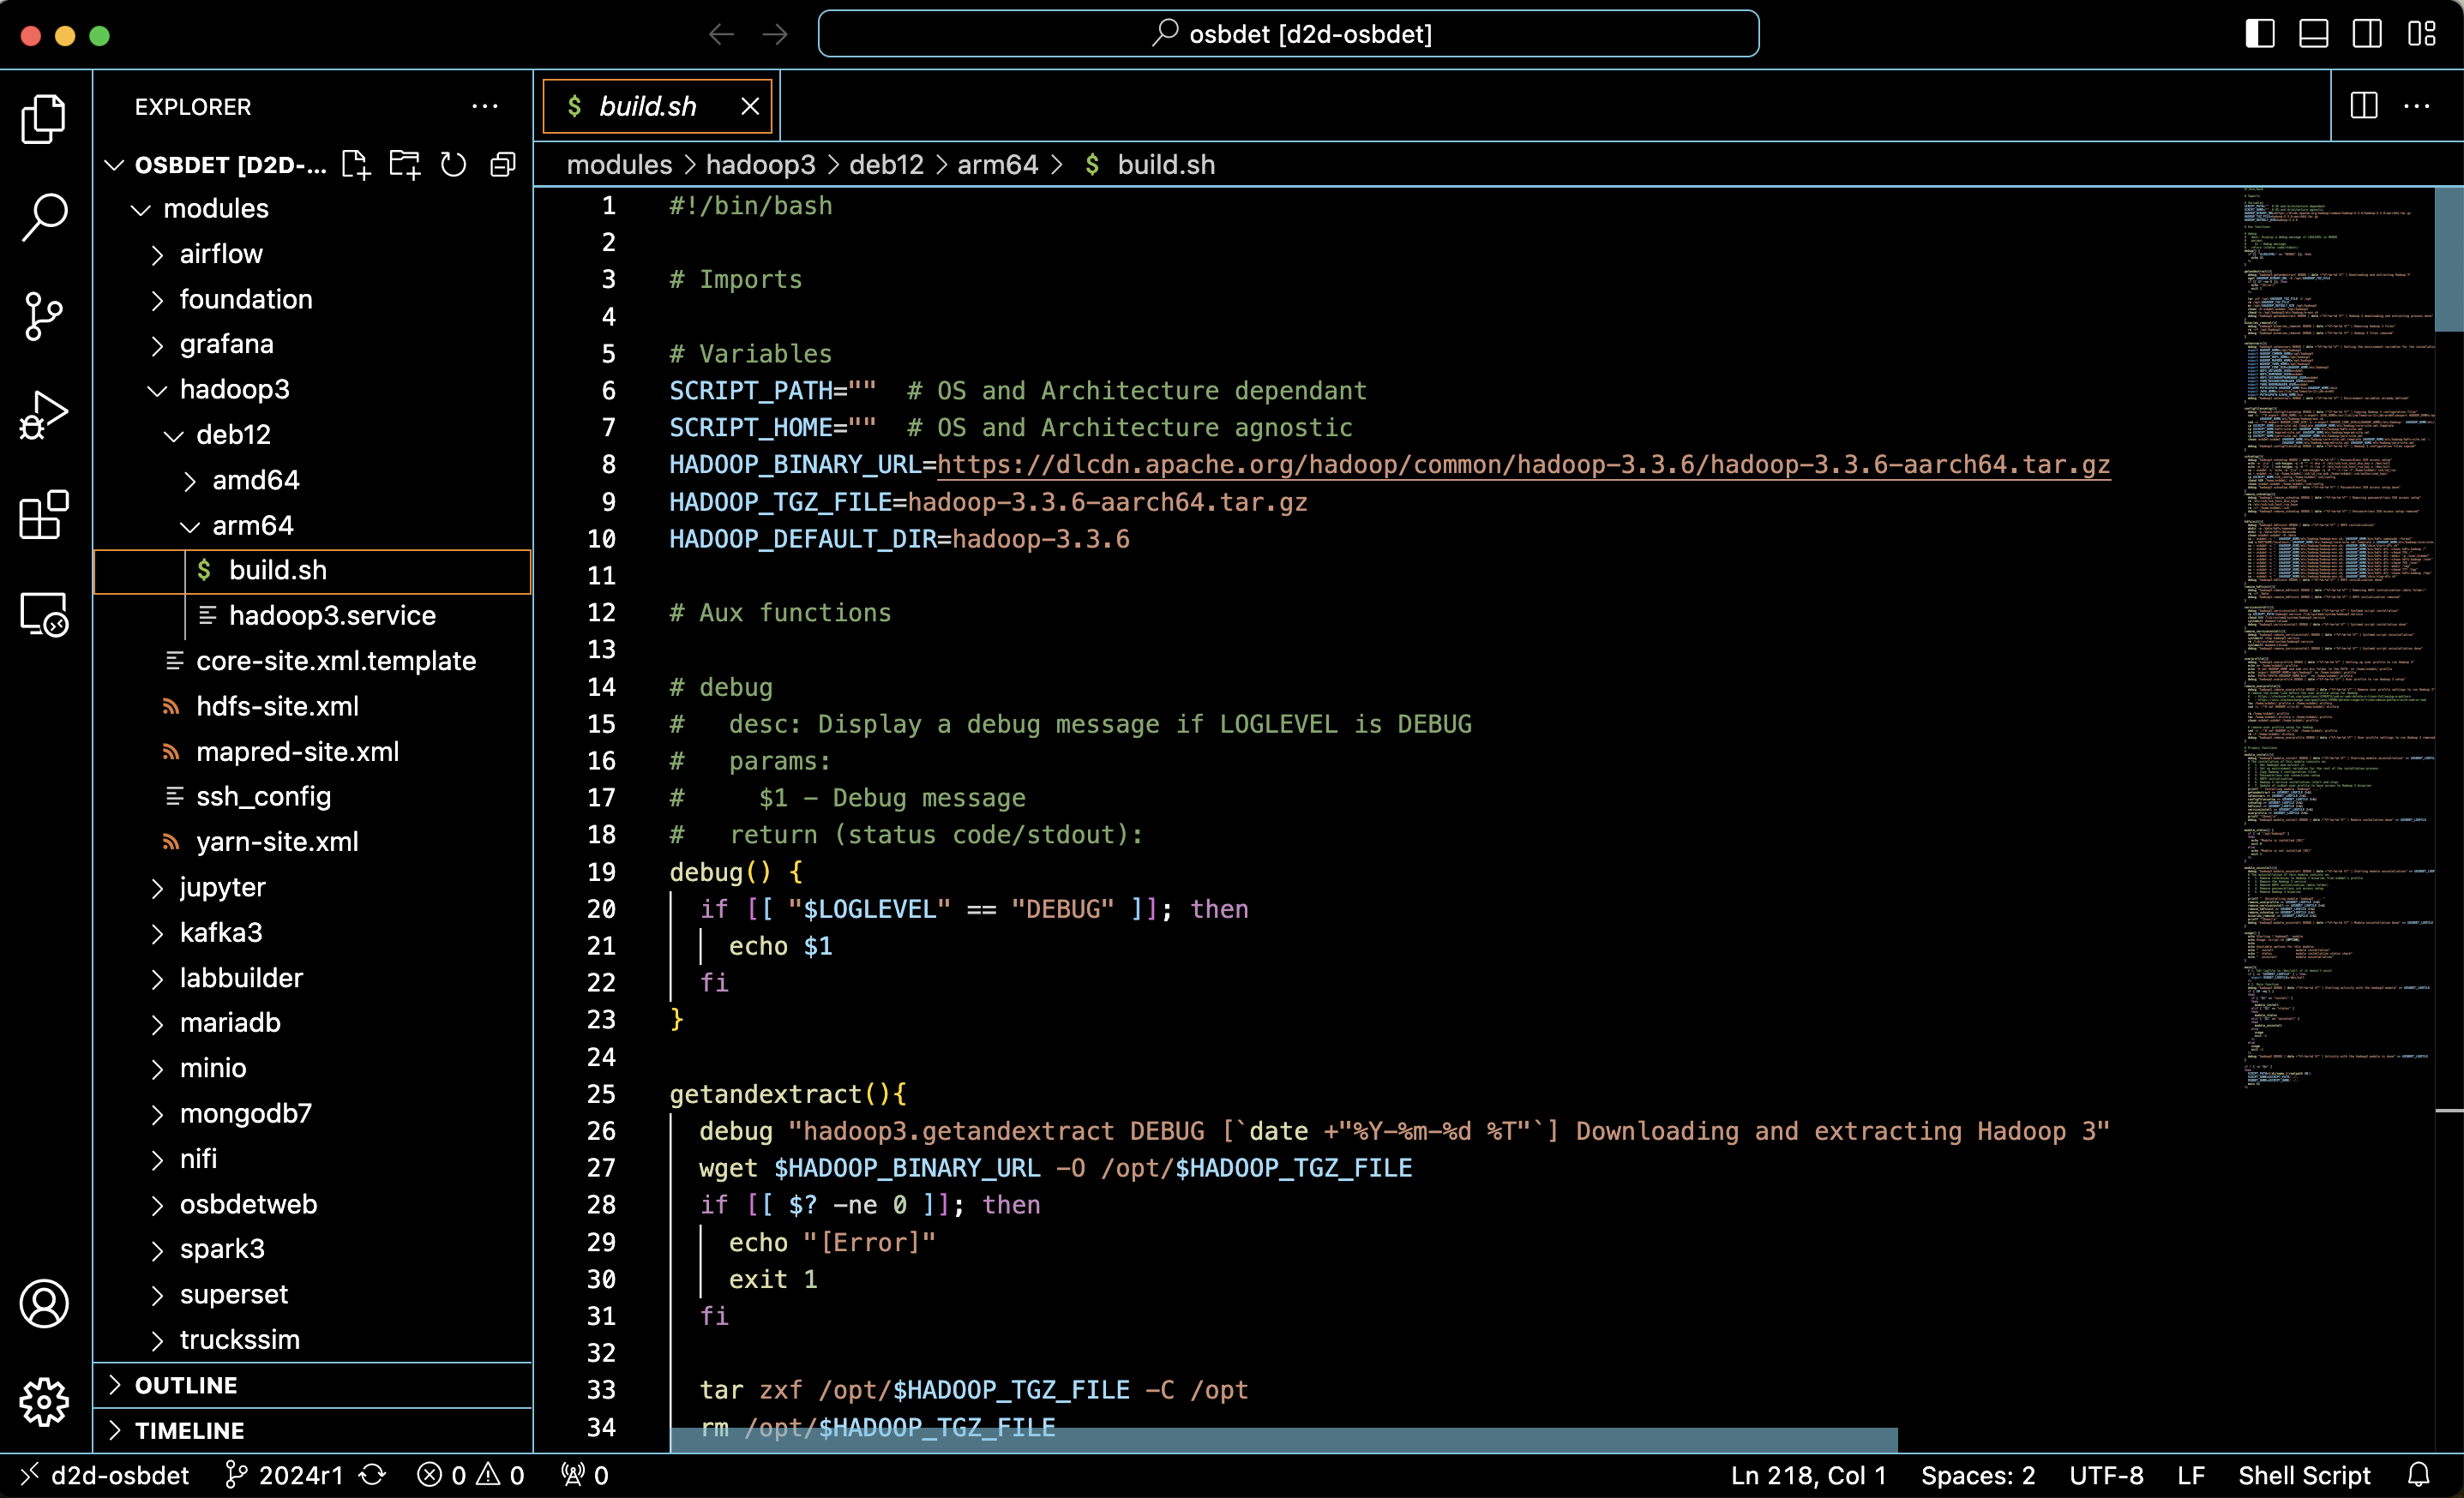Open the Run and Debug view
Screen dimensions: 2464x1498
pyautogui.click(x=44, y=416)
